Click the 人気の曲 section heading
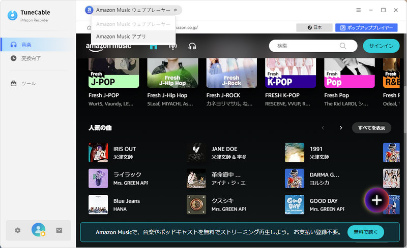 [x=100, y=128]
